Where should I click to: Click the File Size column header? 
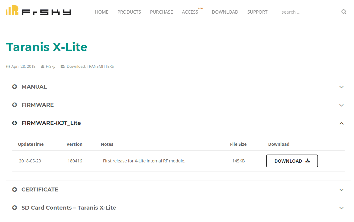pos(238,144)
